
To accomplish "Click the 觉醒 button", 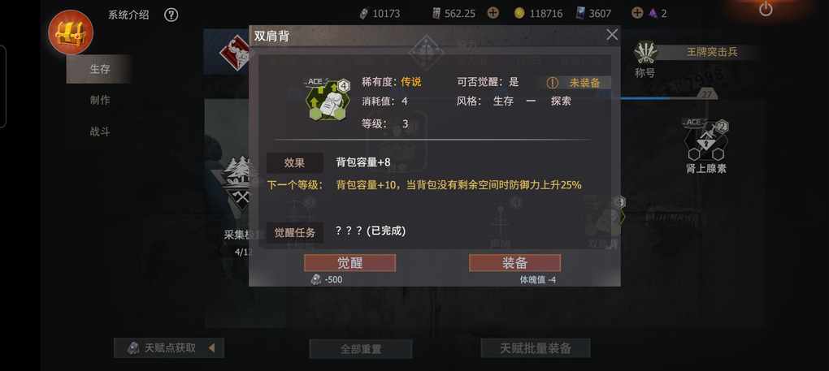I will pyautogui.click(x=349, y=263).
